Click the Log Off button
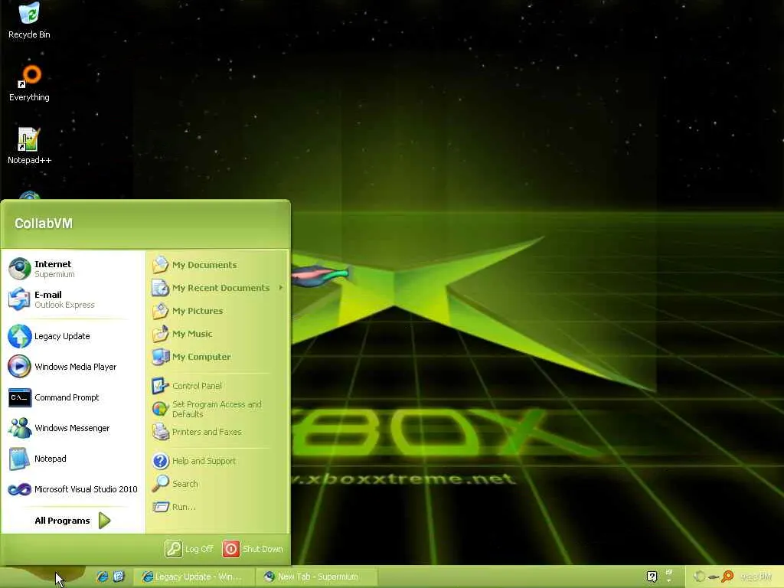This screenshot has height=588, width=784. (190, 548)
